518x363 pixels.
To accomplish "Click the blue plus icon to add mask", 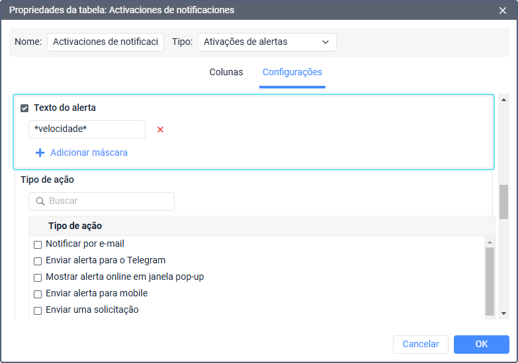I will 40,152.
